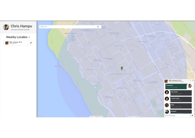Image resolution: width=195 pixels, height=138 pixels.
Task: Click the green location pin on map
Action: coord(122,68)
